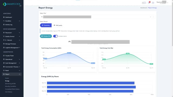Click the Report sidebar icon
Screen dimensions: 173x97
click(4, 74)
